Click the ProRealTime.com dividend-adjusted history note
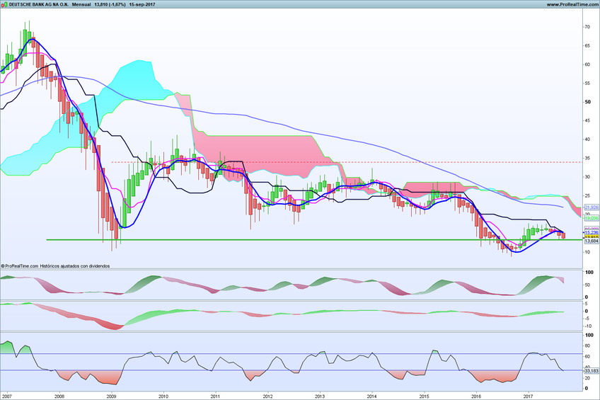 (x=55, y=265)
